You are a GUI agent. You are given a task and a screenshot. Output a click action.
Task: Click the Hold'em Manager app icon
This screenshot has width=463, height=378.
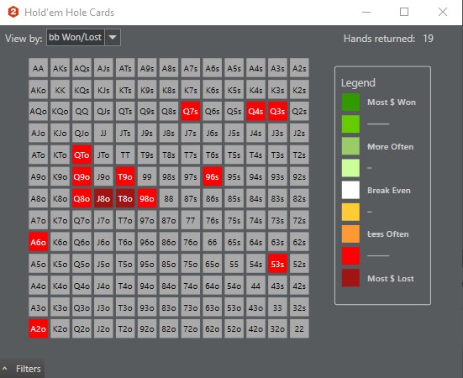click(x=13, y=12)
